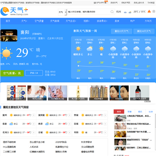The width and height of the screenshot is (156, 156).
Task: Click the sun icon for 星期一 forecast
Action: click(101, 49)
